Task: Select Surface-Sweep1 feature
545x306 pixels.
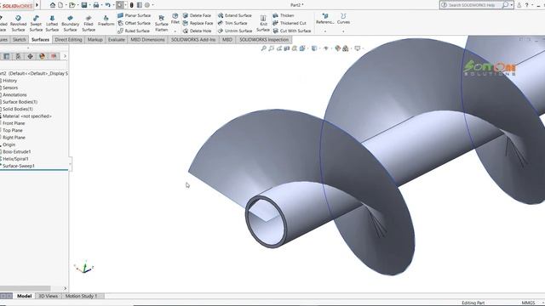Action: pos(19,166)
